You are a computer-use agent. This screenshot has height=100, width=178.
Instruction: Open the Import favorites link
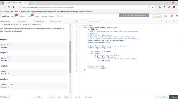click(85, 12)
